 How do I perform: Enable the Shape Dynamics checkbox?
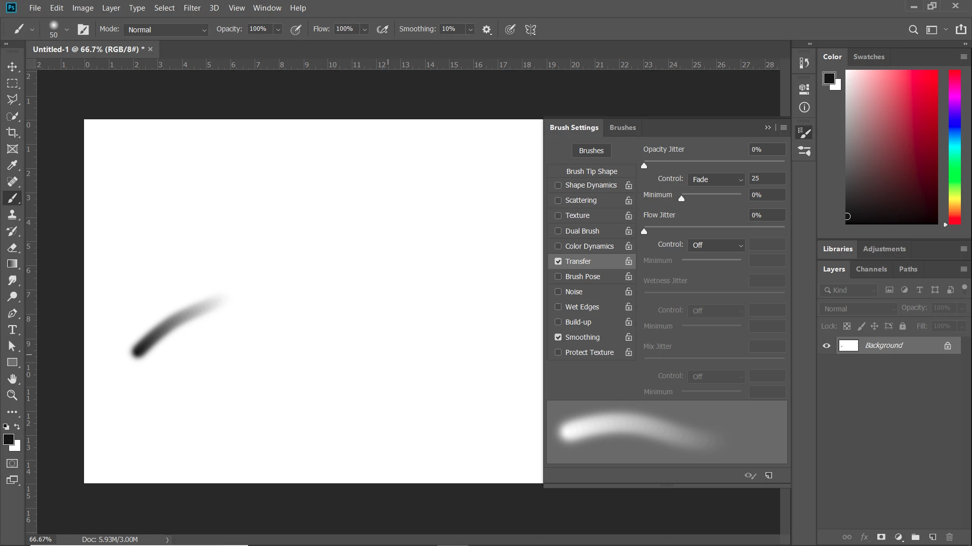click(558, 186)
